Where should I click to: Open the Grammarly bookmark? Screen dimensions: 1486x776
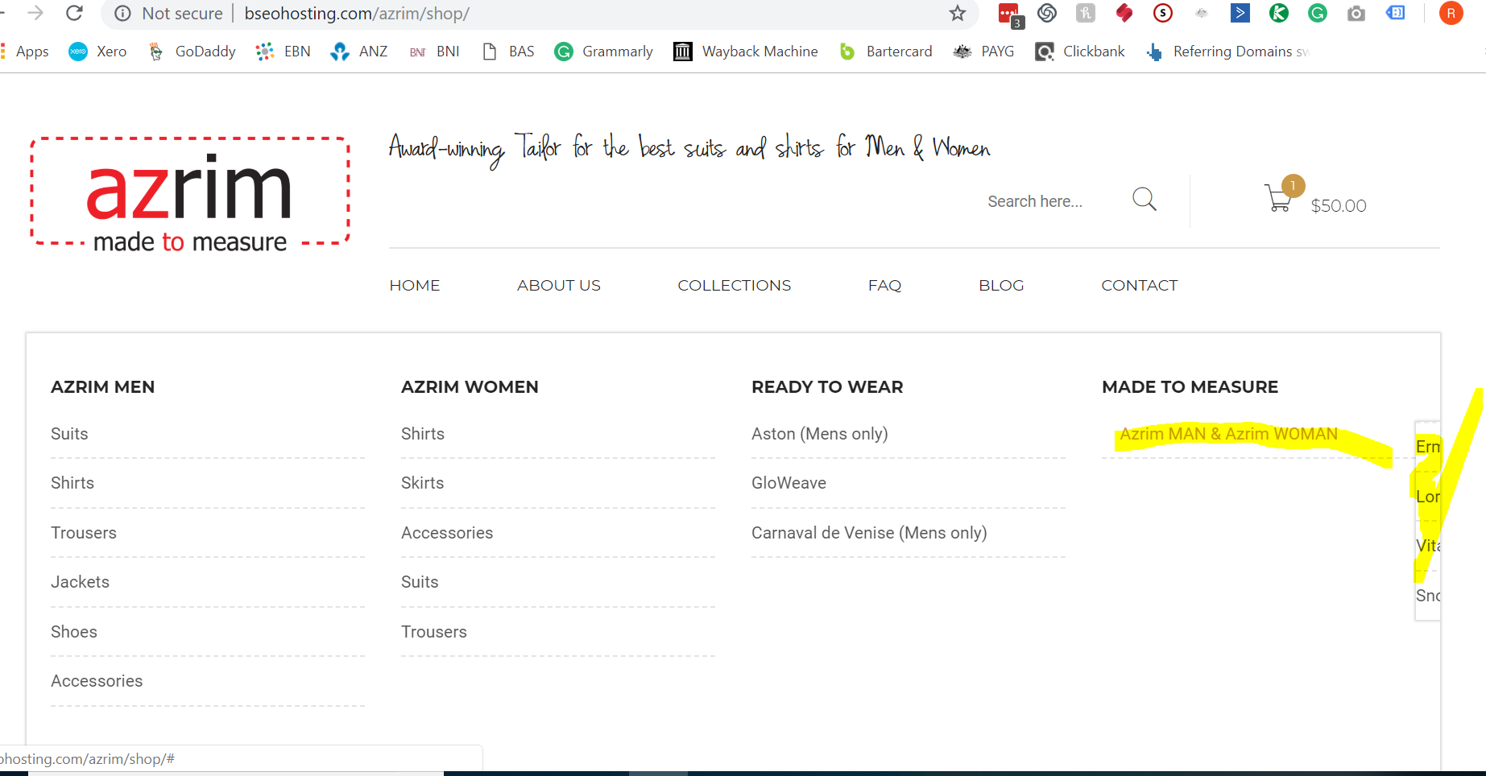pyautogui.click(x=604, y=52)
